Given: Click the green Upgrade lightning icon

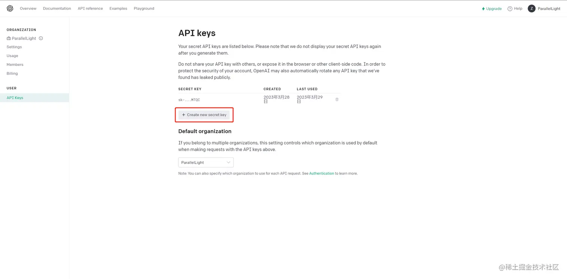Looking at the screenshot, I should (483, 9).
